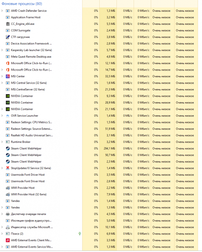Click NVIDIA Container icon using 28,9 МБ
Viewport: 202px width, 252px height.
pyautogui.click(x=7, y=102)
